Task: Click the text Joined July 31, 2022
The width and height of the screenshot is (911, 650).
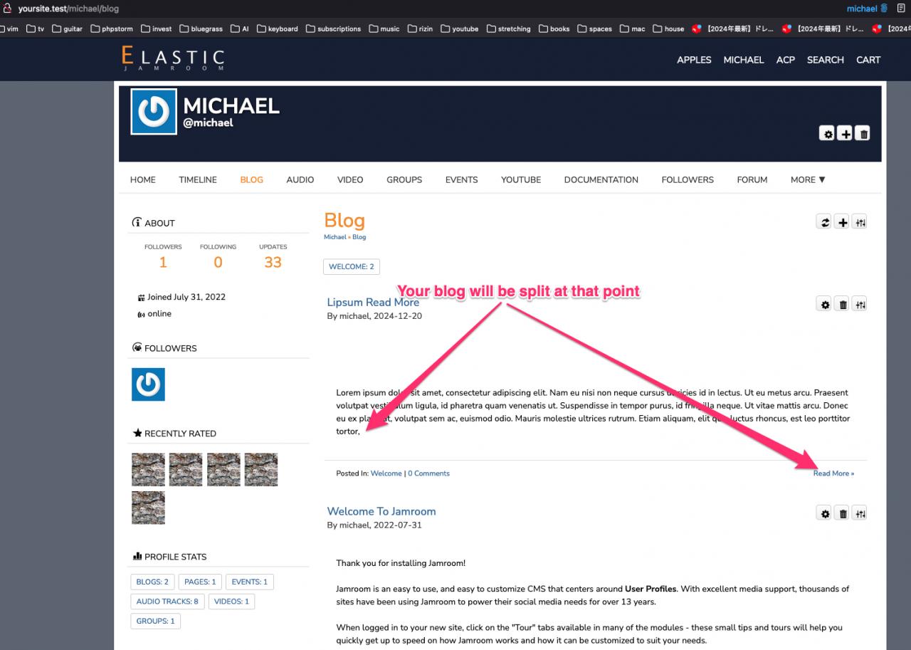Action: click(x=186, y=298)
